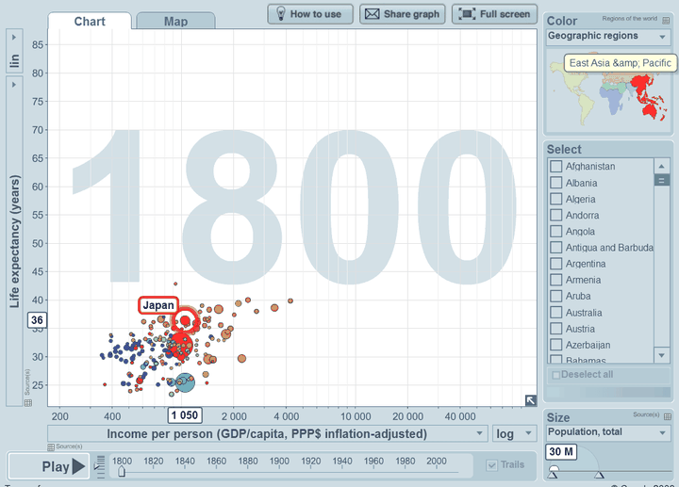Click the 30 M size value box

coord(561,452)
